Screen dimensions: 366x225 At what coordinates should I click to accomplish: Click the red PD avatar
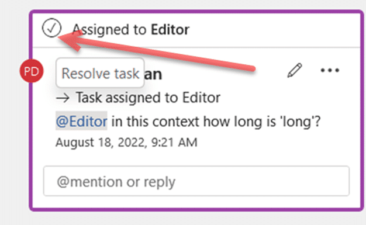[x=32, y=71]
